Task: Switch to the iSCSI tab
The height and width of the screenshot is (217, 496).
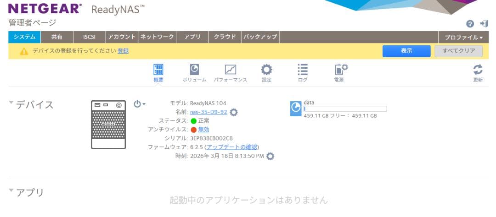Action: [x=90, y=37]
